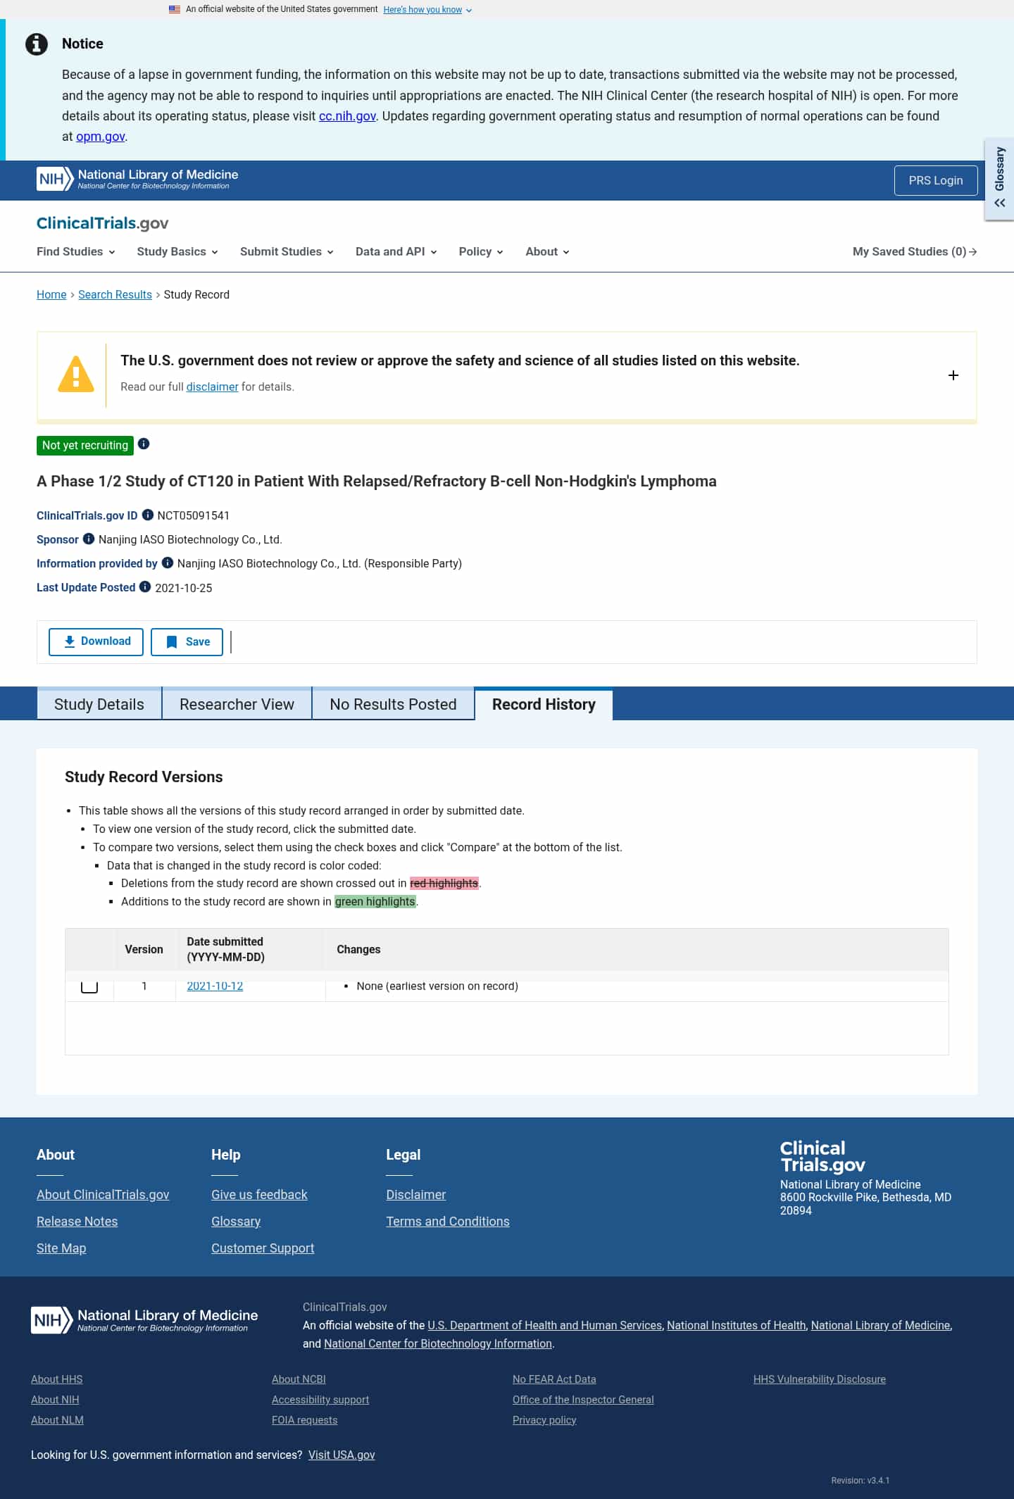Open the About HHS footer link
The width and height of the screenshot is (1014, 1499).
click(x=57, y=1379)
